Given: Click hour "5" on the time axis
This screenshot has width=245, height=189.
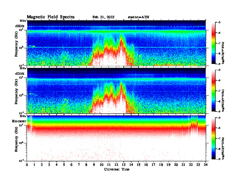Looking at the screenshot, I should (x=64, y=165).
